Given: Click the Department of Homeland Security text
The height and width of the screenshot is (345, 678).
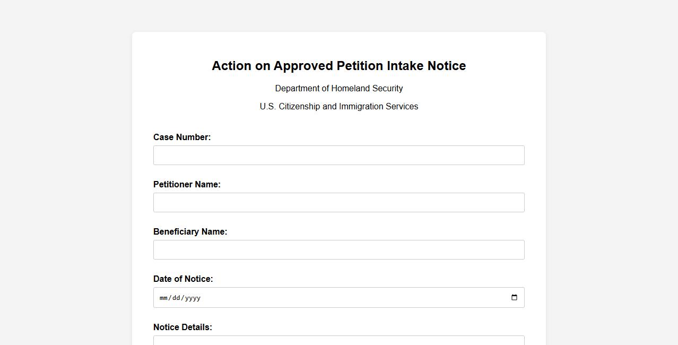Looking at the screenshot, I should coord(338,89).
